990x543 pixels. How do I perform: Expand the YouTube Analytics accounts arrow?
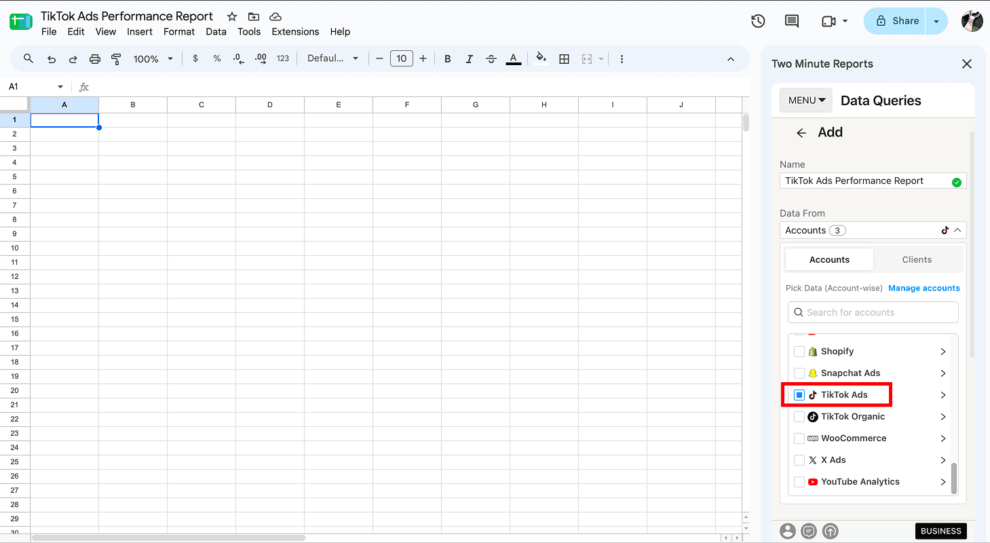(943, 482)
